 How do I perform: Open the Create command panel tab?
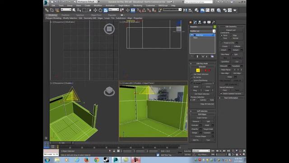[191, 22]
